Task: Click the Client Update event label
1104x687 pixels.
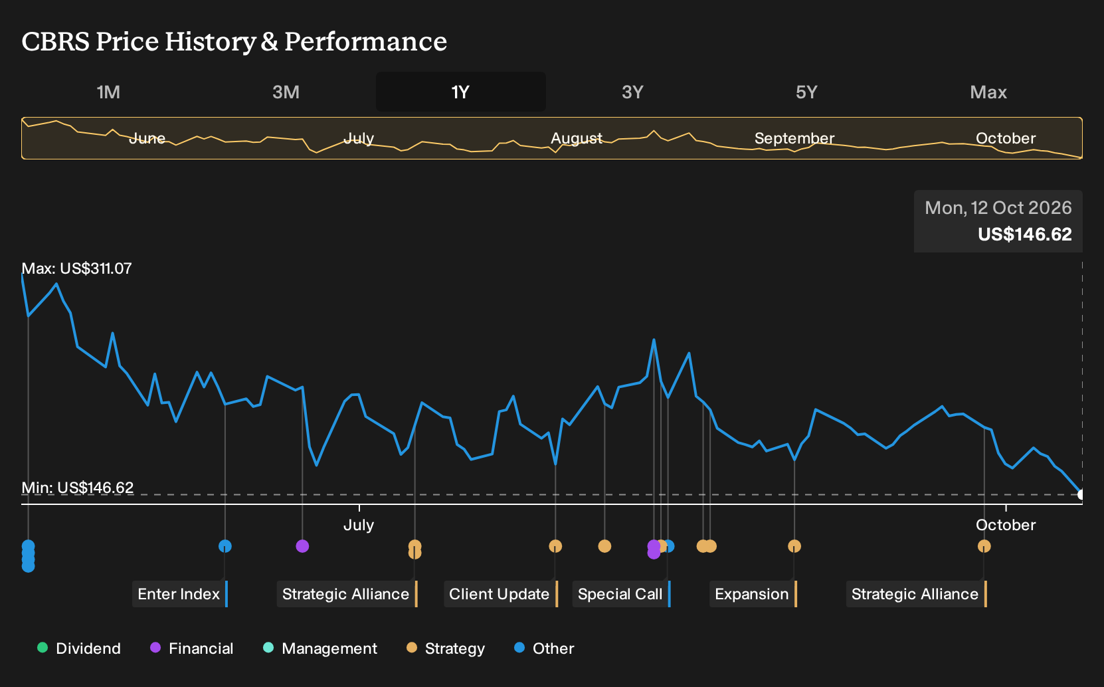Action: coord(500,594)
